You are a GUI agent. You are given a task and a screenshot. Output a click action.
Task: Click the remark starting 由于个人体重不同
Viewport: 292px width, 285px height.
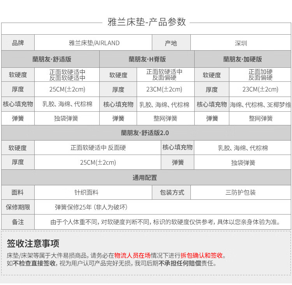pyautogui.click(x=165, y=222)
